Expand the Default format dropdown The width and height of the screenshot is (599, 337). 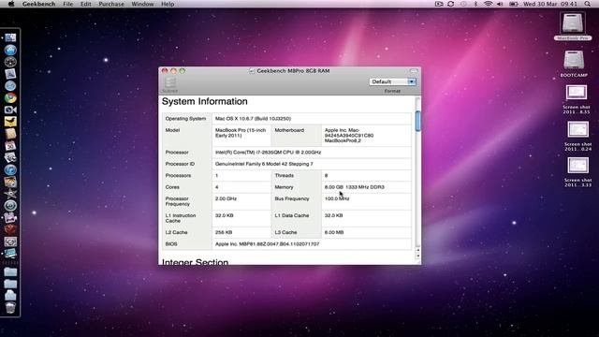392,81
